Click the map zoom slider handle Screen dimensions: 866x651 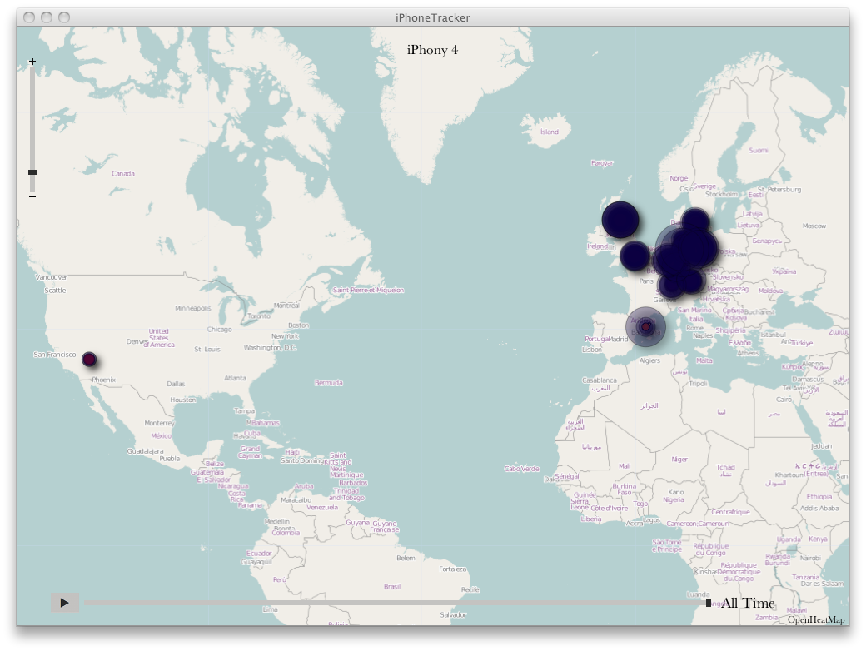tap(32, 172)
